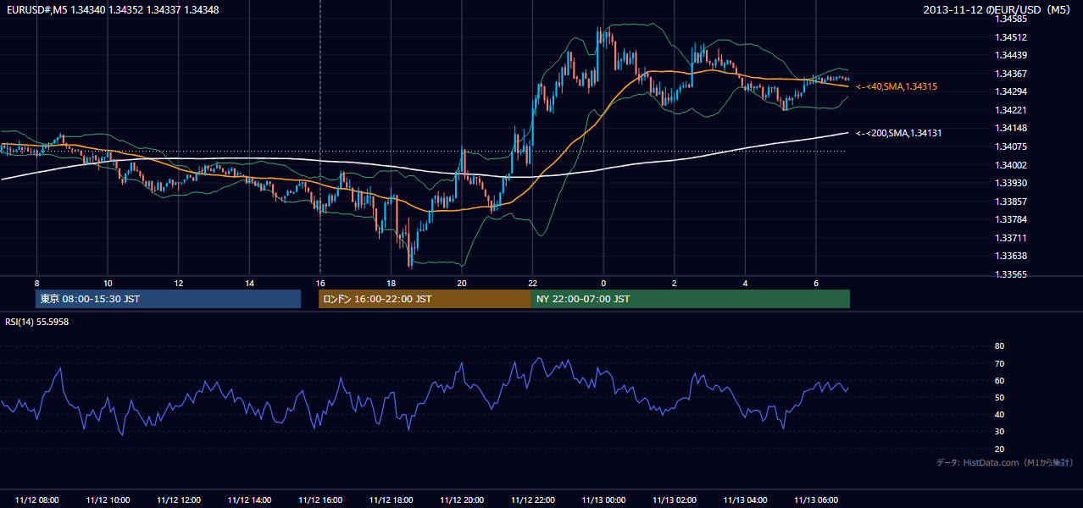The height and width of the screenshot is (508, 1083).
Task: Click the 11/13 04:00 time label
Action: click(745, 500)
